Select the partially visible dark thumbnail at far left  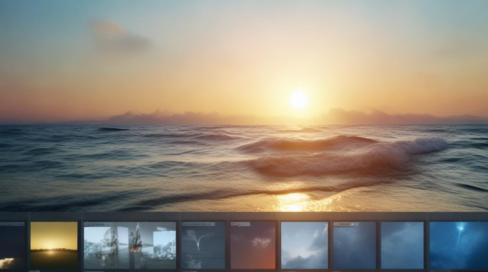12,247
